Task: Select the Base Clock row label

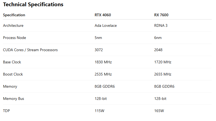Action: [12, 62]
